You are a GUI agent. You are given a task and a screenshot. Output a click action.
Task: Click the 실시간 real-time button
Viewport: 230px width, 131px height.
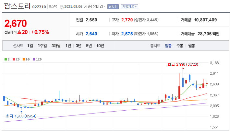(x=113, y=7)
